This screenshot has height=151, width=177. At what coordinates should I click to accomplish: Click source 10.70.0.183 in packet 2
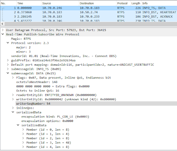52,12
